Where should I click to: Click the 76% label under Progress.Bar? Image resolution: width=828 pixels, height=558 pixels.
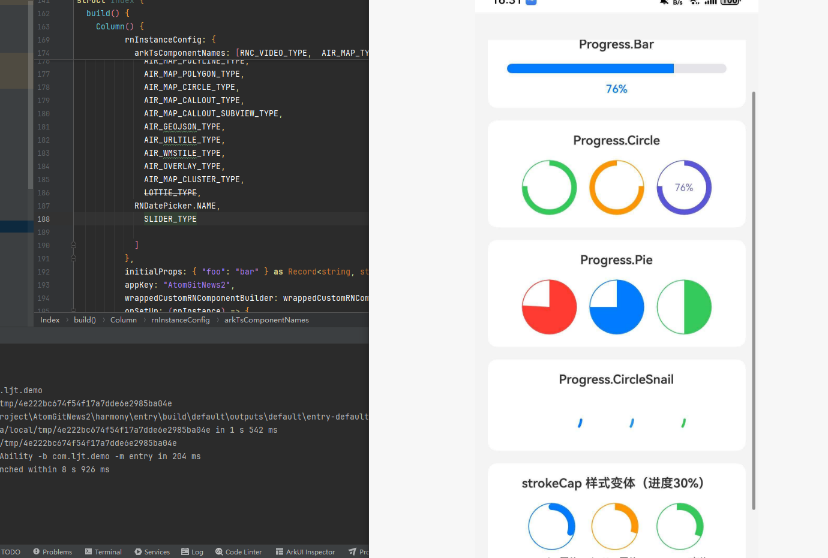pyautogui.click(x=616, y=89)
